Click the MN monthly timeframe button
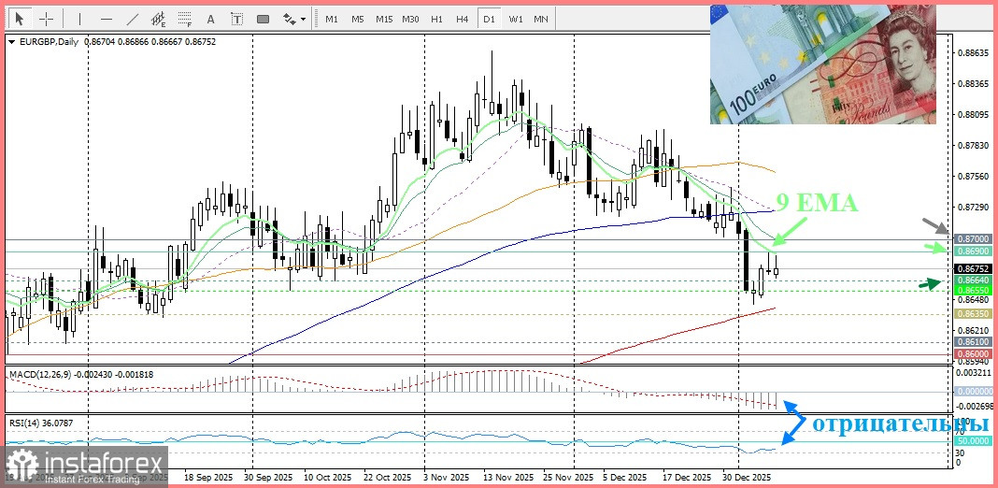The height and width of the screenshot is (488, 998). pos(540,19)
